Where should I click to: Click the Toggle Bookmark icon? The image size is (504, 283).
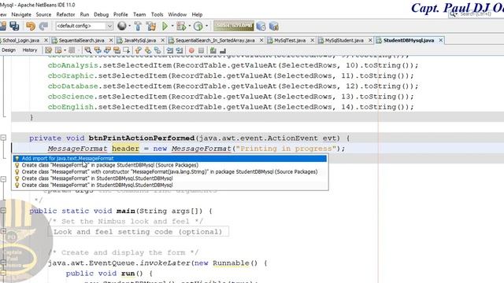point(157,50)
